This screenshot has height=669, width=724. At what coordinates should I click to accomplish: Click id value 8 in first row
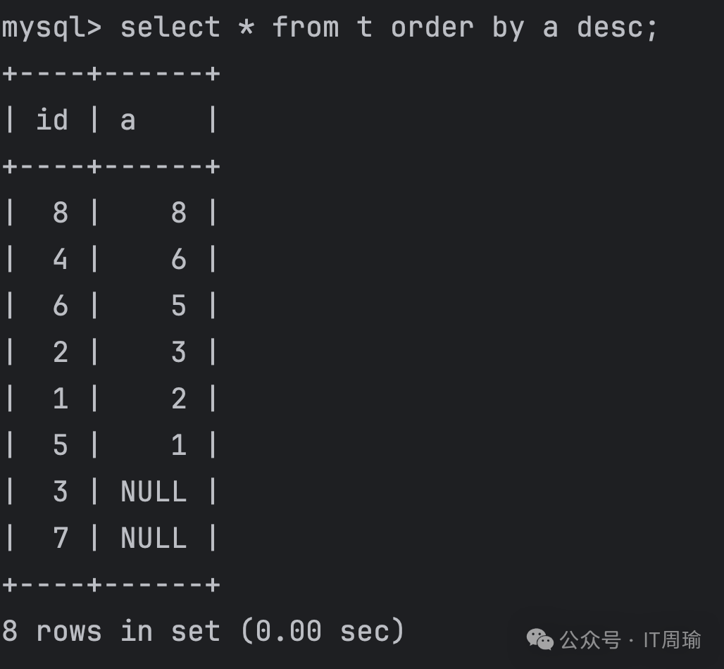tap(61, 213)
